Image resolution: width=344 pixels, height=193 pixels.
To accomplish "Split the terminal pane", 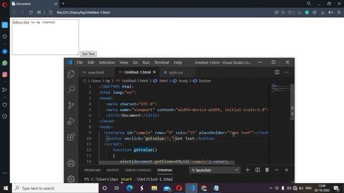I will tap(257, 170).
